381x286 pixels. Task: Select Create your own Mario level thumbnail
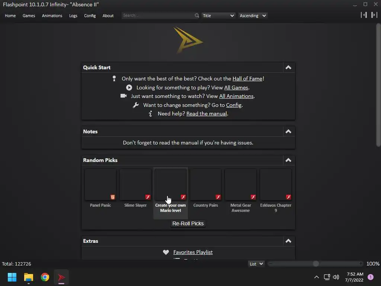[170, 185]
